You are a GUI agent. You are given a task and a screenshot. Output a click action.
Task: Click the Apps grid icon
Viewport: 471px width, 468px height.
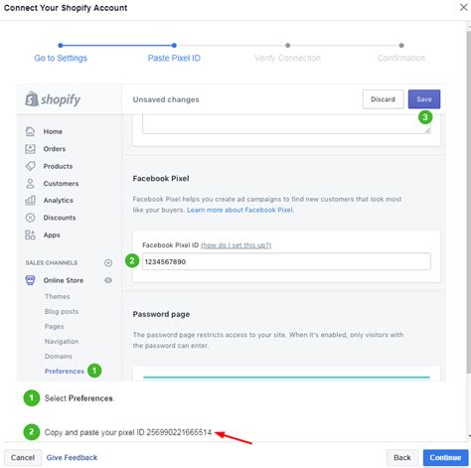[x=30, y=234]
